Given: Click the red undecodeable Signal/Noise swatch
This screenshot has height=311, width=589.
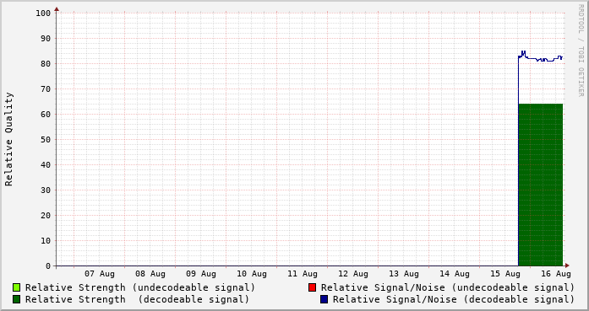Looking at the screenshot, I should click(312, 287).
